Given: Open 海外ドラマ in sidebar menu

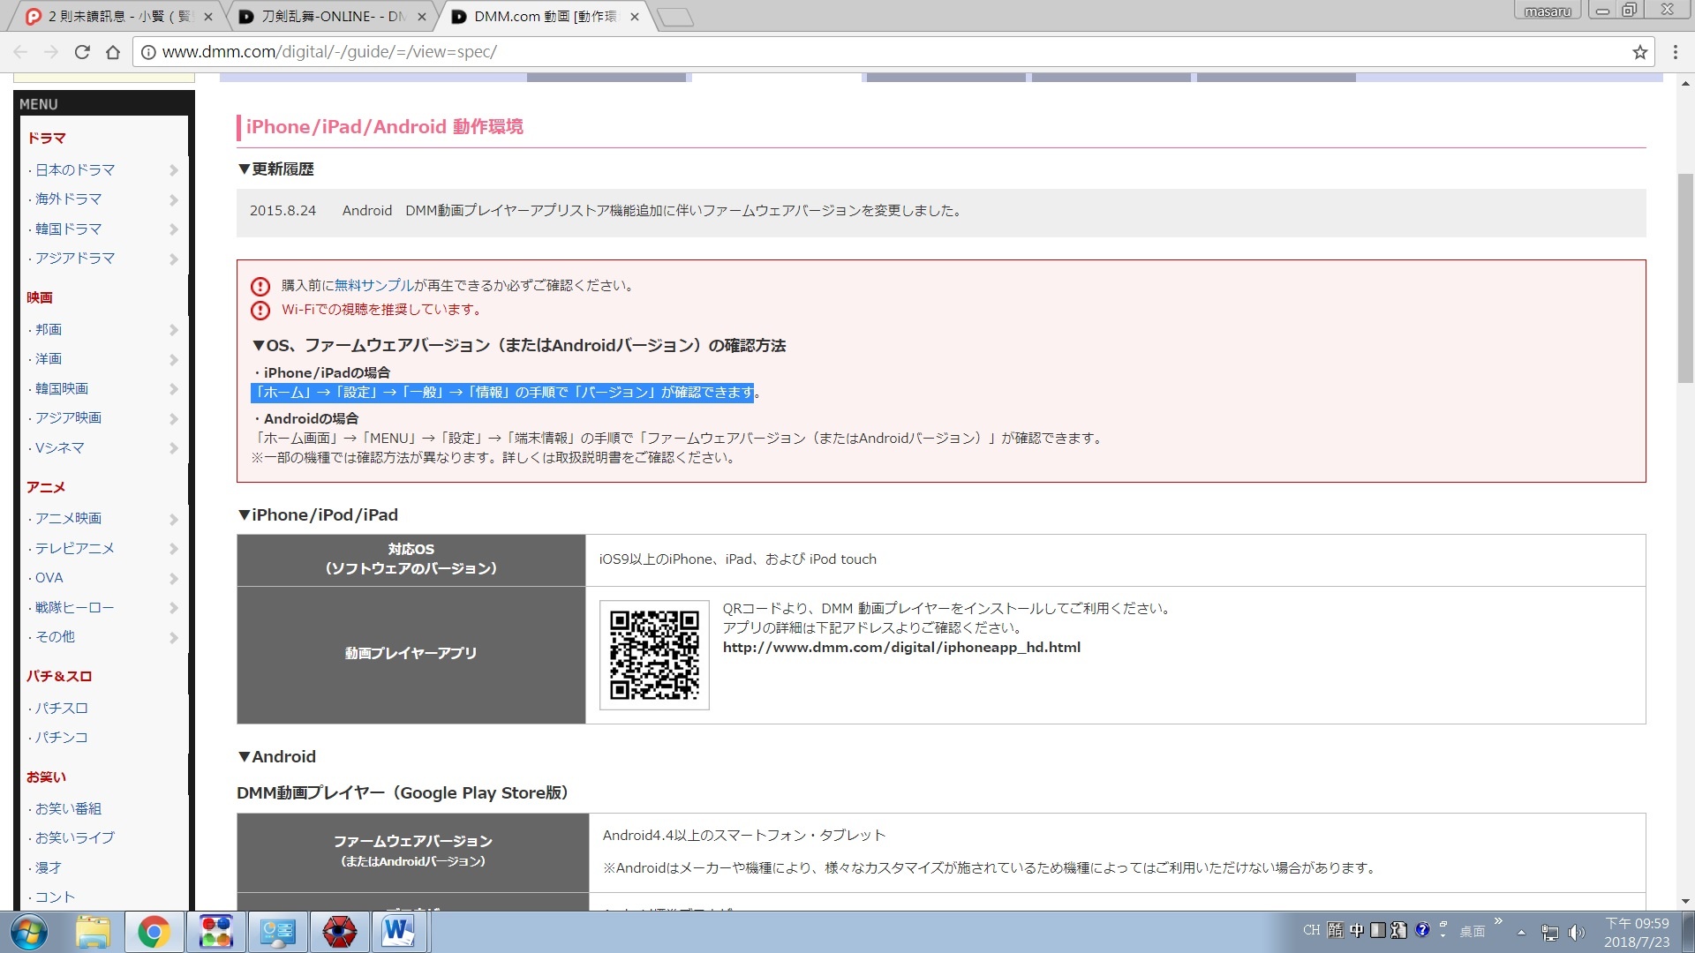Looking at the screenshot, I should 68,199.
